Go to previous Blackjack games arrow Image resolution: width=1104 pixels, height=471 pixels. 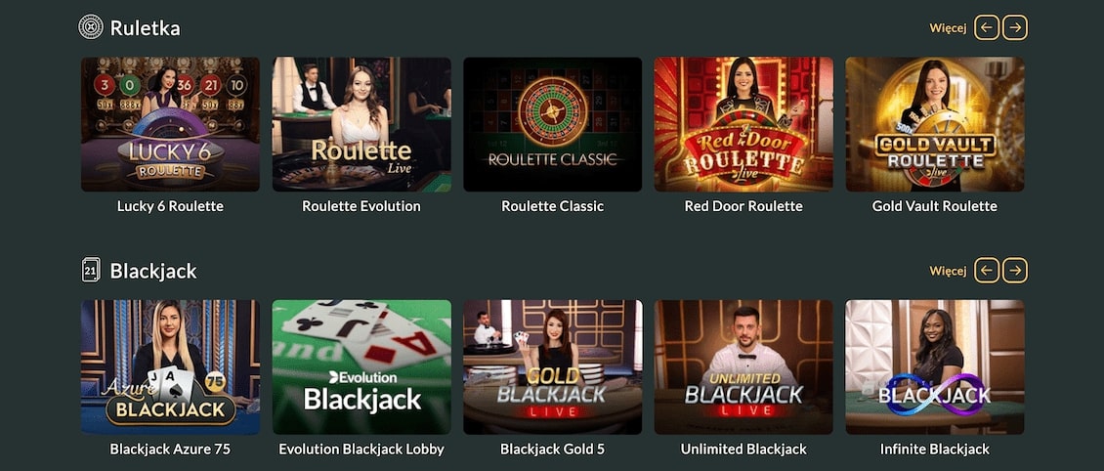pyautogui.click(x=987, y=271)
